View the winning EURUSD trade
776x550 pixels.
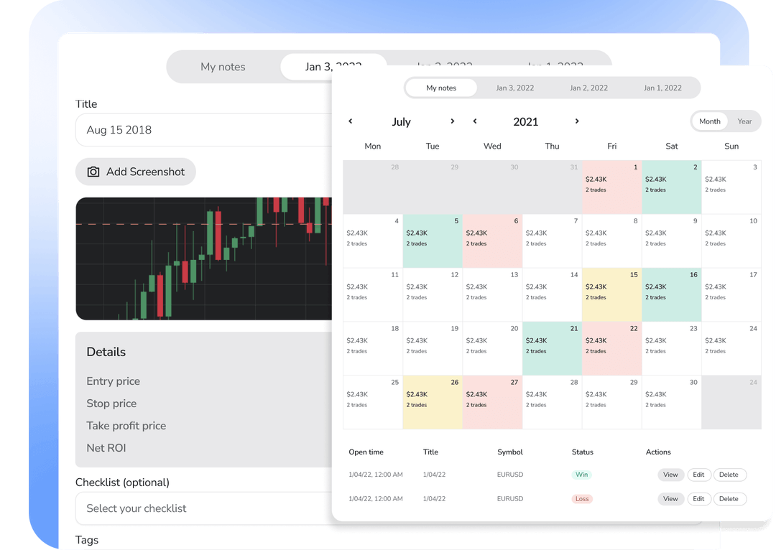click(x=670, y=475)
